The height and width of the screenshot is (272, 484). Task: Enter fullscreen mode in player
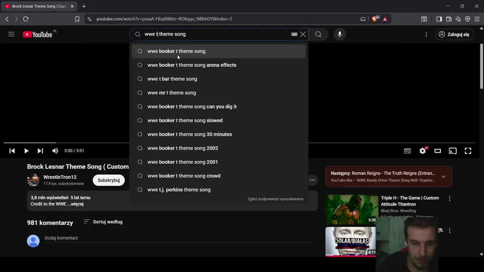click(468, 151)
